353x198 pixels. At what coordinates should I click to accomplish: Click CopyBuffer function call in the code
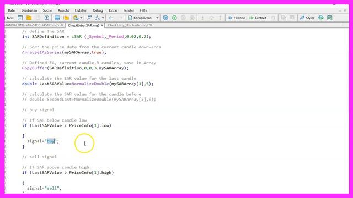[x=34, y=68]
